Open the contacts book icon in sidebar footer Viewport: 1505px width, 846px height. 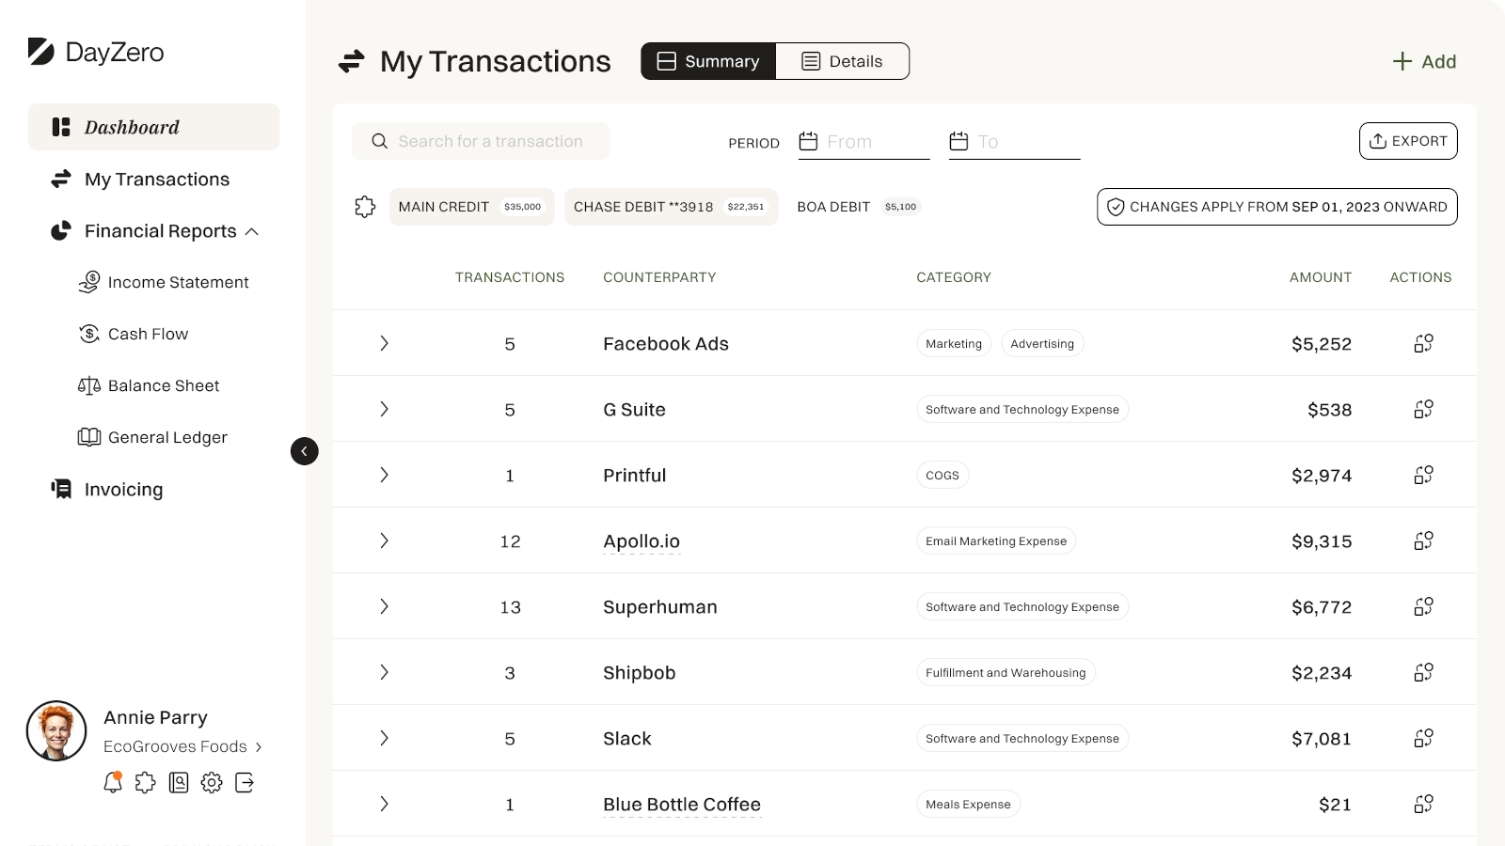point(179,782)
